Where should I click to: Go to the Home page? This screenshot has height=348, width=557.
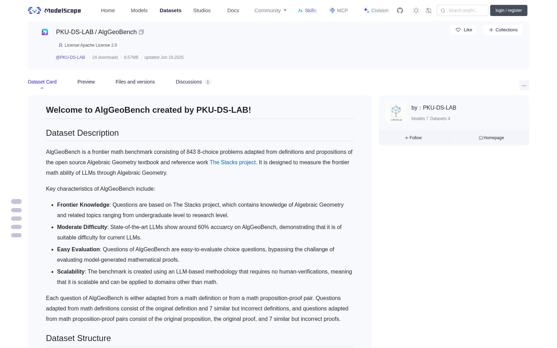point(108,10)
